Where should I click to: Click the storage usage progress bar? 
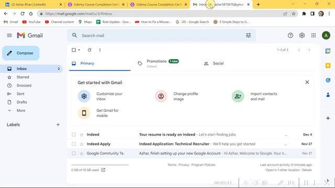(x=100, y=165)
